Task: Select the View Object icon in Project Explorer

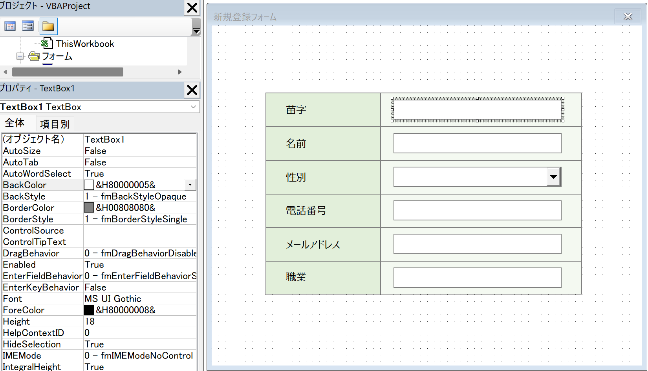Action: (27, 26)
